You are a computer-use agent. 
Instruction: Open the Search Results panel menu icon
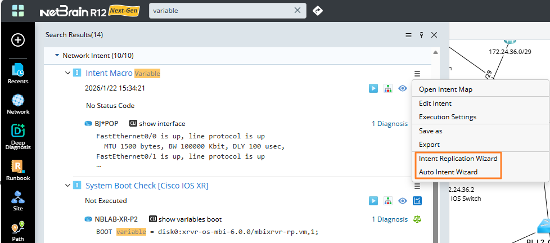(x=408, y=35)
